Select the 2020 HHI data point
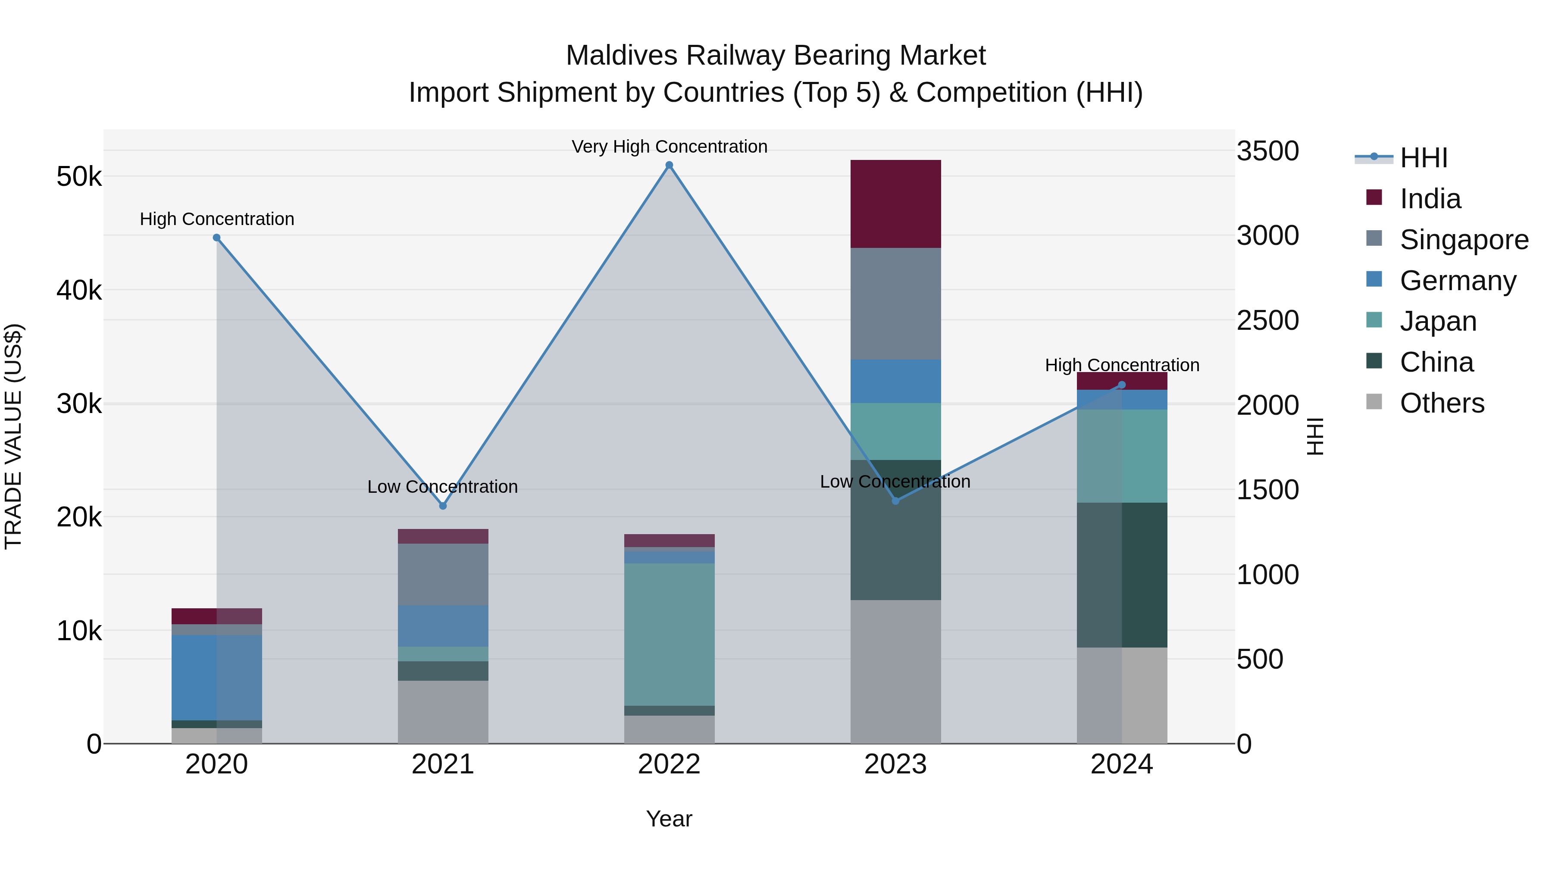The height and width of the screenshot is (873, 1552). (217, 238)
